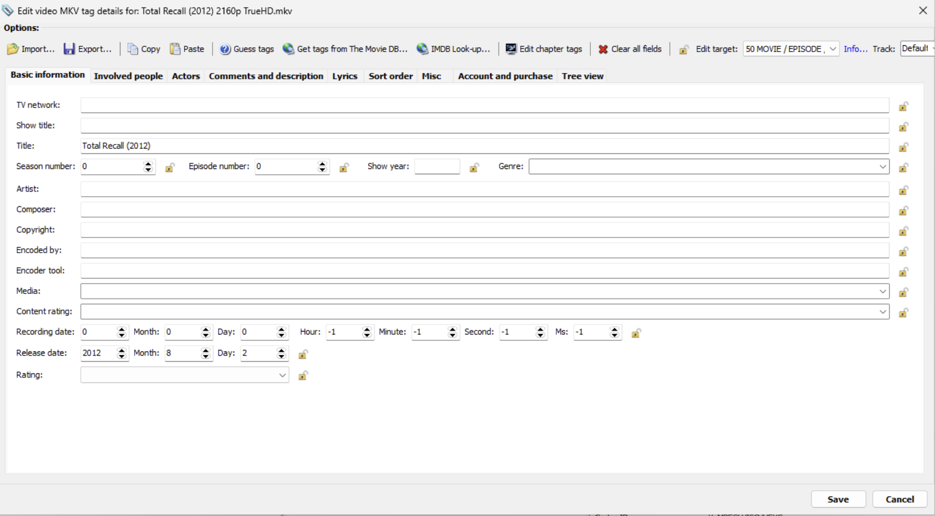The image size is (935, 516).
Task: Switch to Tree view tab
Action: point(583,76)
